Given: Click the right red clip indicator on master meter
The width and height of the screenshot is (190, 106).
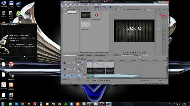Looking at the screenshot, I should coord(165,16).
